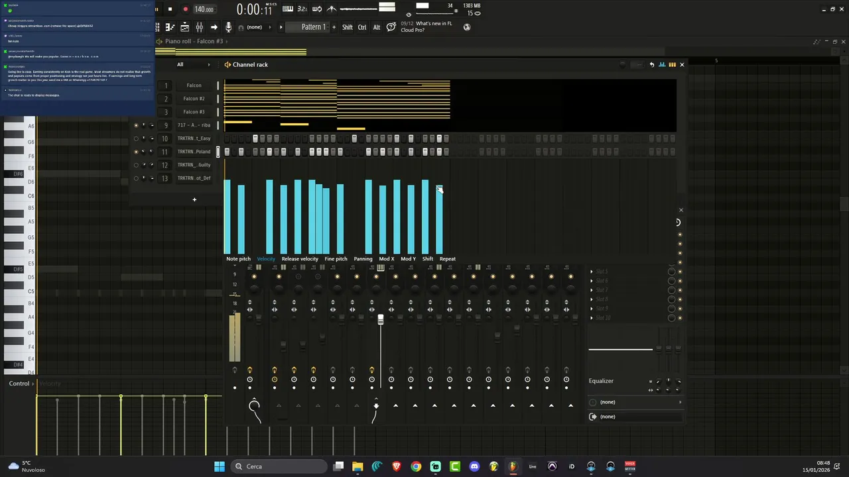Screen dimensions: 849x477
Task: Click the Alt modifier button
Action: coord(377,27)
